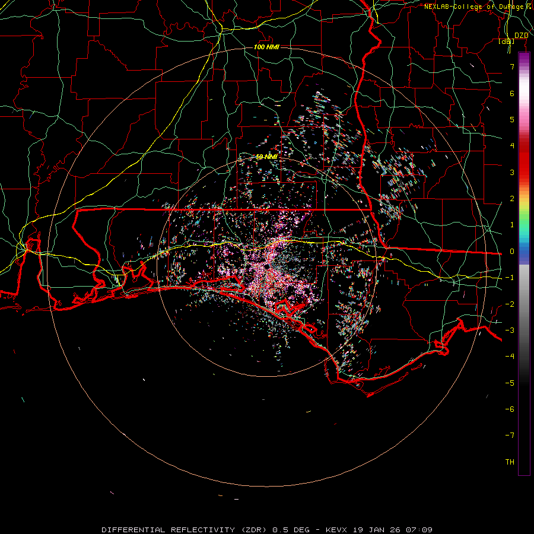Click the 5 dB tick on color scale
Screen dimensions: 534x534
tap(512, 119)
